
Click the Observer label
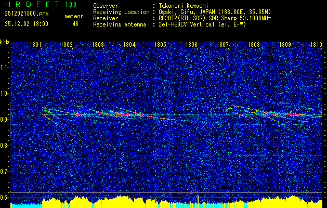click(106, 6)
